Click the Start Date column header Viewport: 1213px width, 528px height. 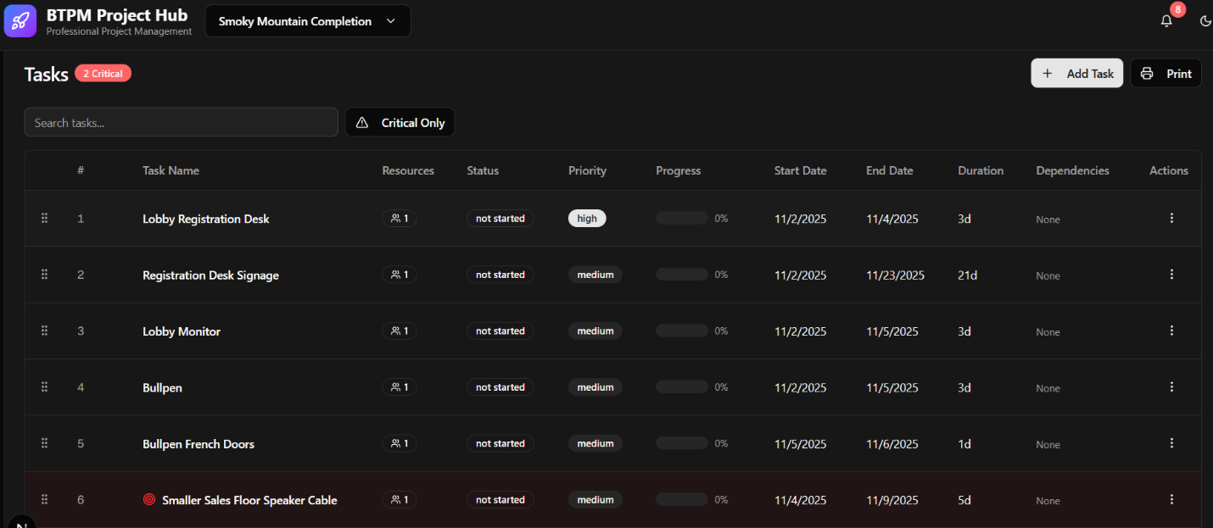(800, 170)
